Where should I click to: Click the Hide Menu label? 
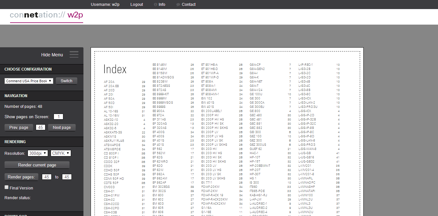(52, 55)
